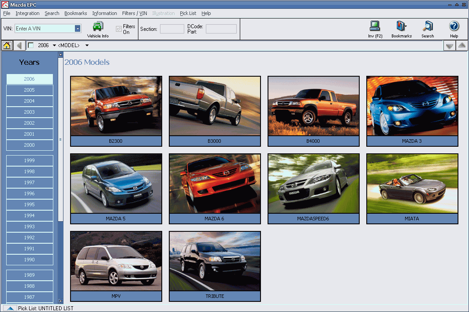This screenshot has width=469, height=312.
Task: Click the up arrow at toolbar right
Action: pyautogui.click(x=462, y=46)
